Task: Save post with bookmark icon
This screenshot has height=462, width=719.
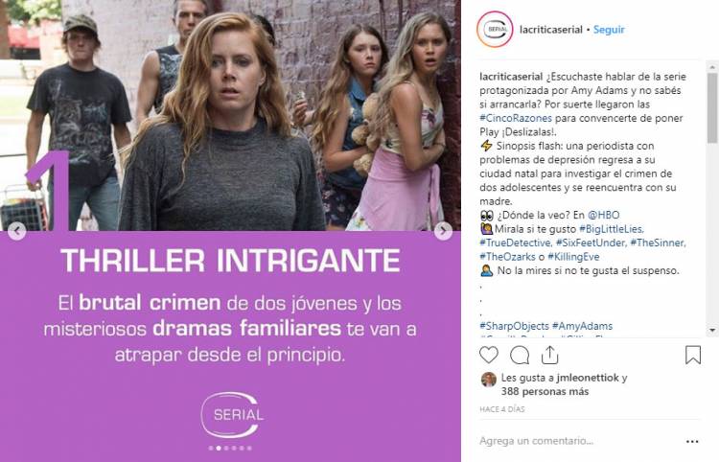Action: tap(693, 356)
